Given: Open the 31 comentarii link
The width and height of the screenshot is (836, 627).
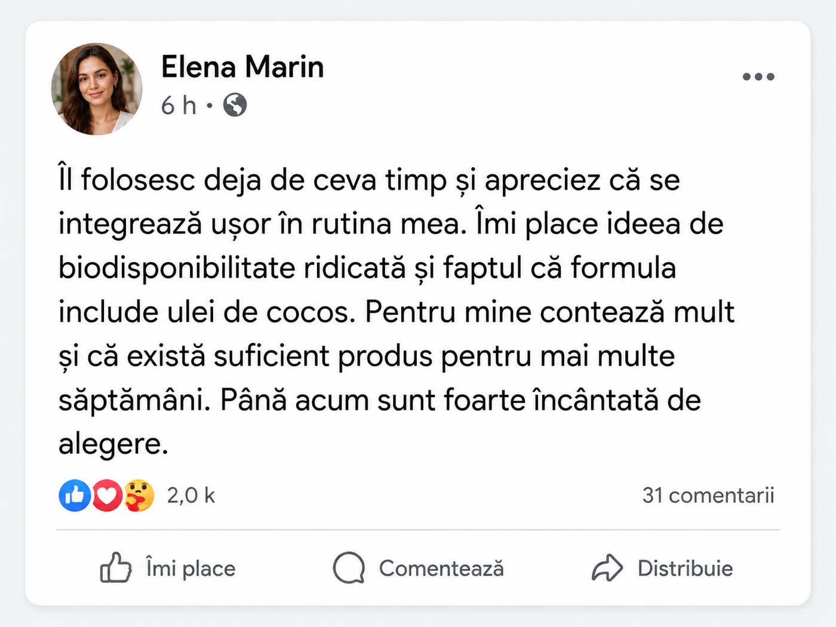Looking at the screenshot, I should click(708, 495).
